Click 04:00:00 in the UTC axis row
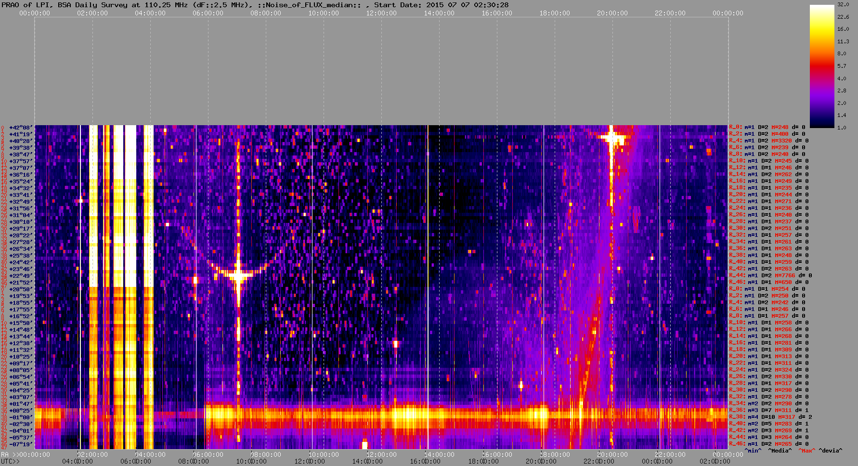The height and width of the screenshot is (466, 858). click(78, 462)
